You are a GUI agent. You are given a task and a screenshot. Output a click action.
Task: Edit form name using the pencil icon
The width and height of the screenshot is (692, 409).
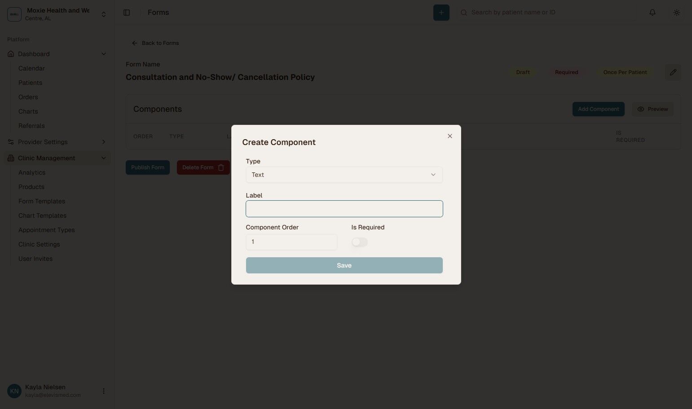(673, 72)
